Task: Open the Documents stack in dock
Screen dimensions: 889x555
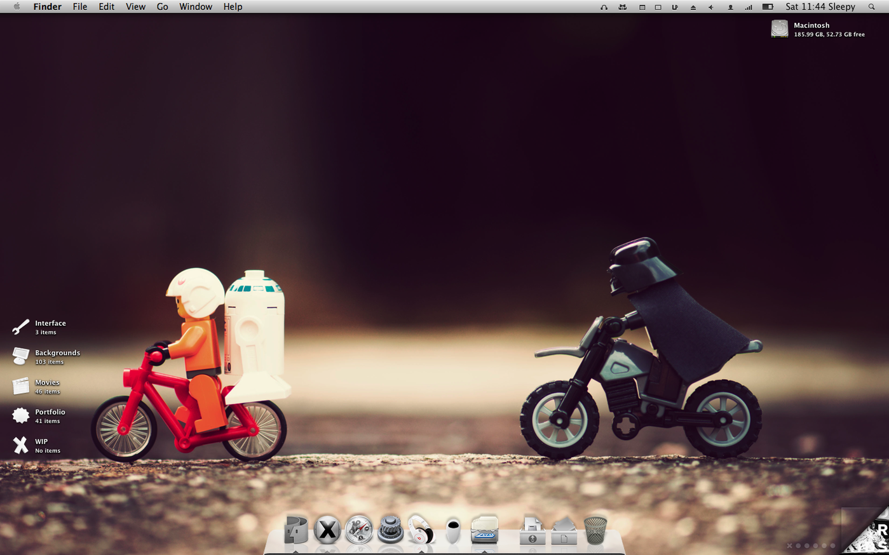Action: (x=564, y=531)
